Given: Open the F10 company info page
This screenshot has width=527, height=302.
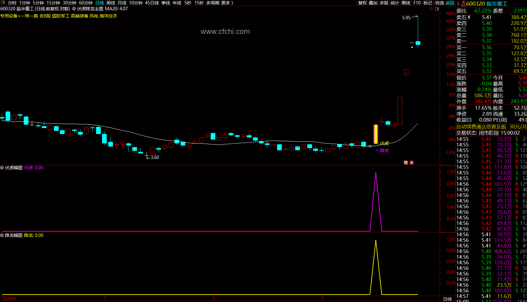Looking at the screenshot, I should pyautogui.click(x=417, y=3).
